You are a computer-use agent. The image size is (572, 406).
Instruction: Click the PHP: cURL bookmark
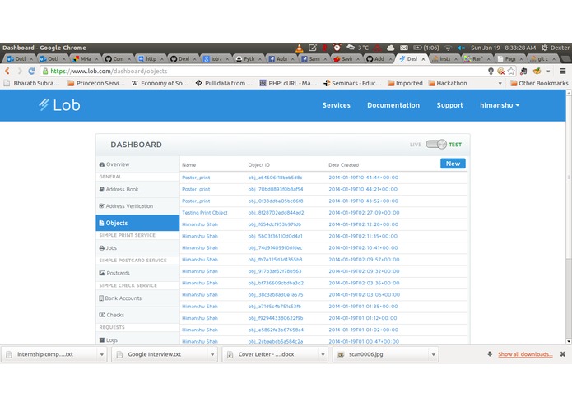click(288, 83)
